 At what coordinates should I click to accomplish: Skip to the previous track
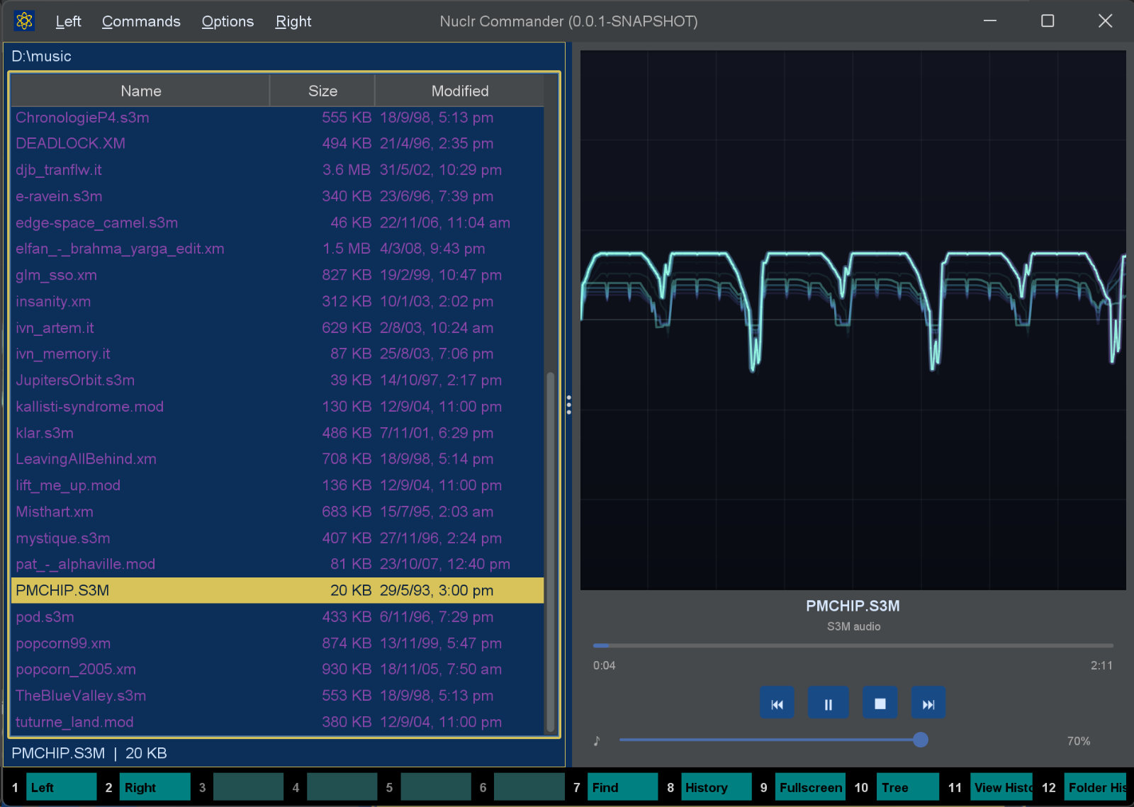pyautogui.click(x=777, y=704)
